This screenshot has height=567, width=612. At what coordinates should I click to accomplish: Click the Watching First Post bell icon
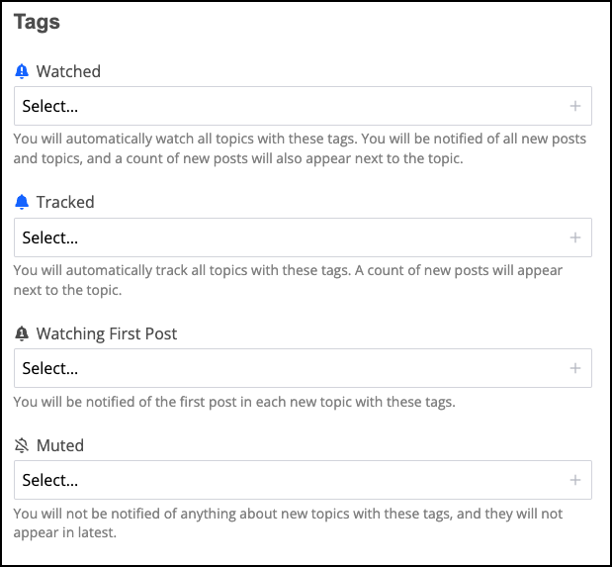click(x=23, y=333)
